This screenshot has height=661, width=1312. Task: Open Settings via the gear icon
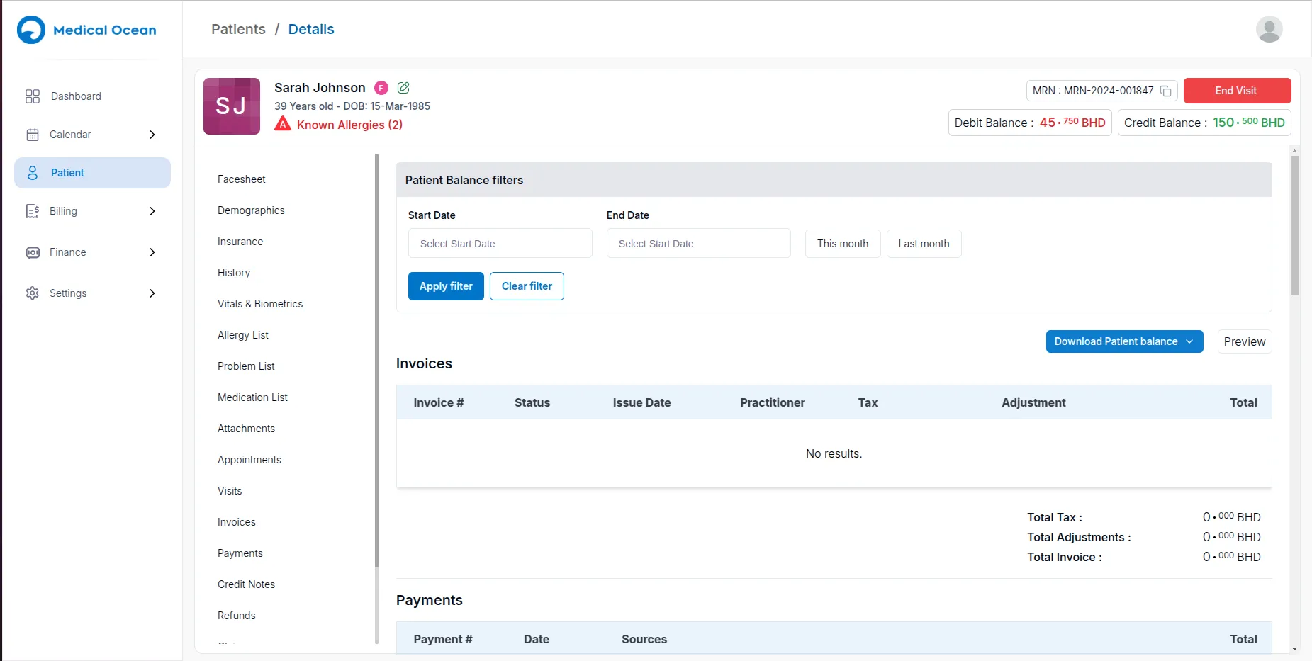33,293
